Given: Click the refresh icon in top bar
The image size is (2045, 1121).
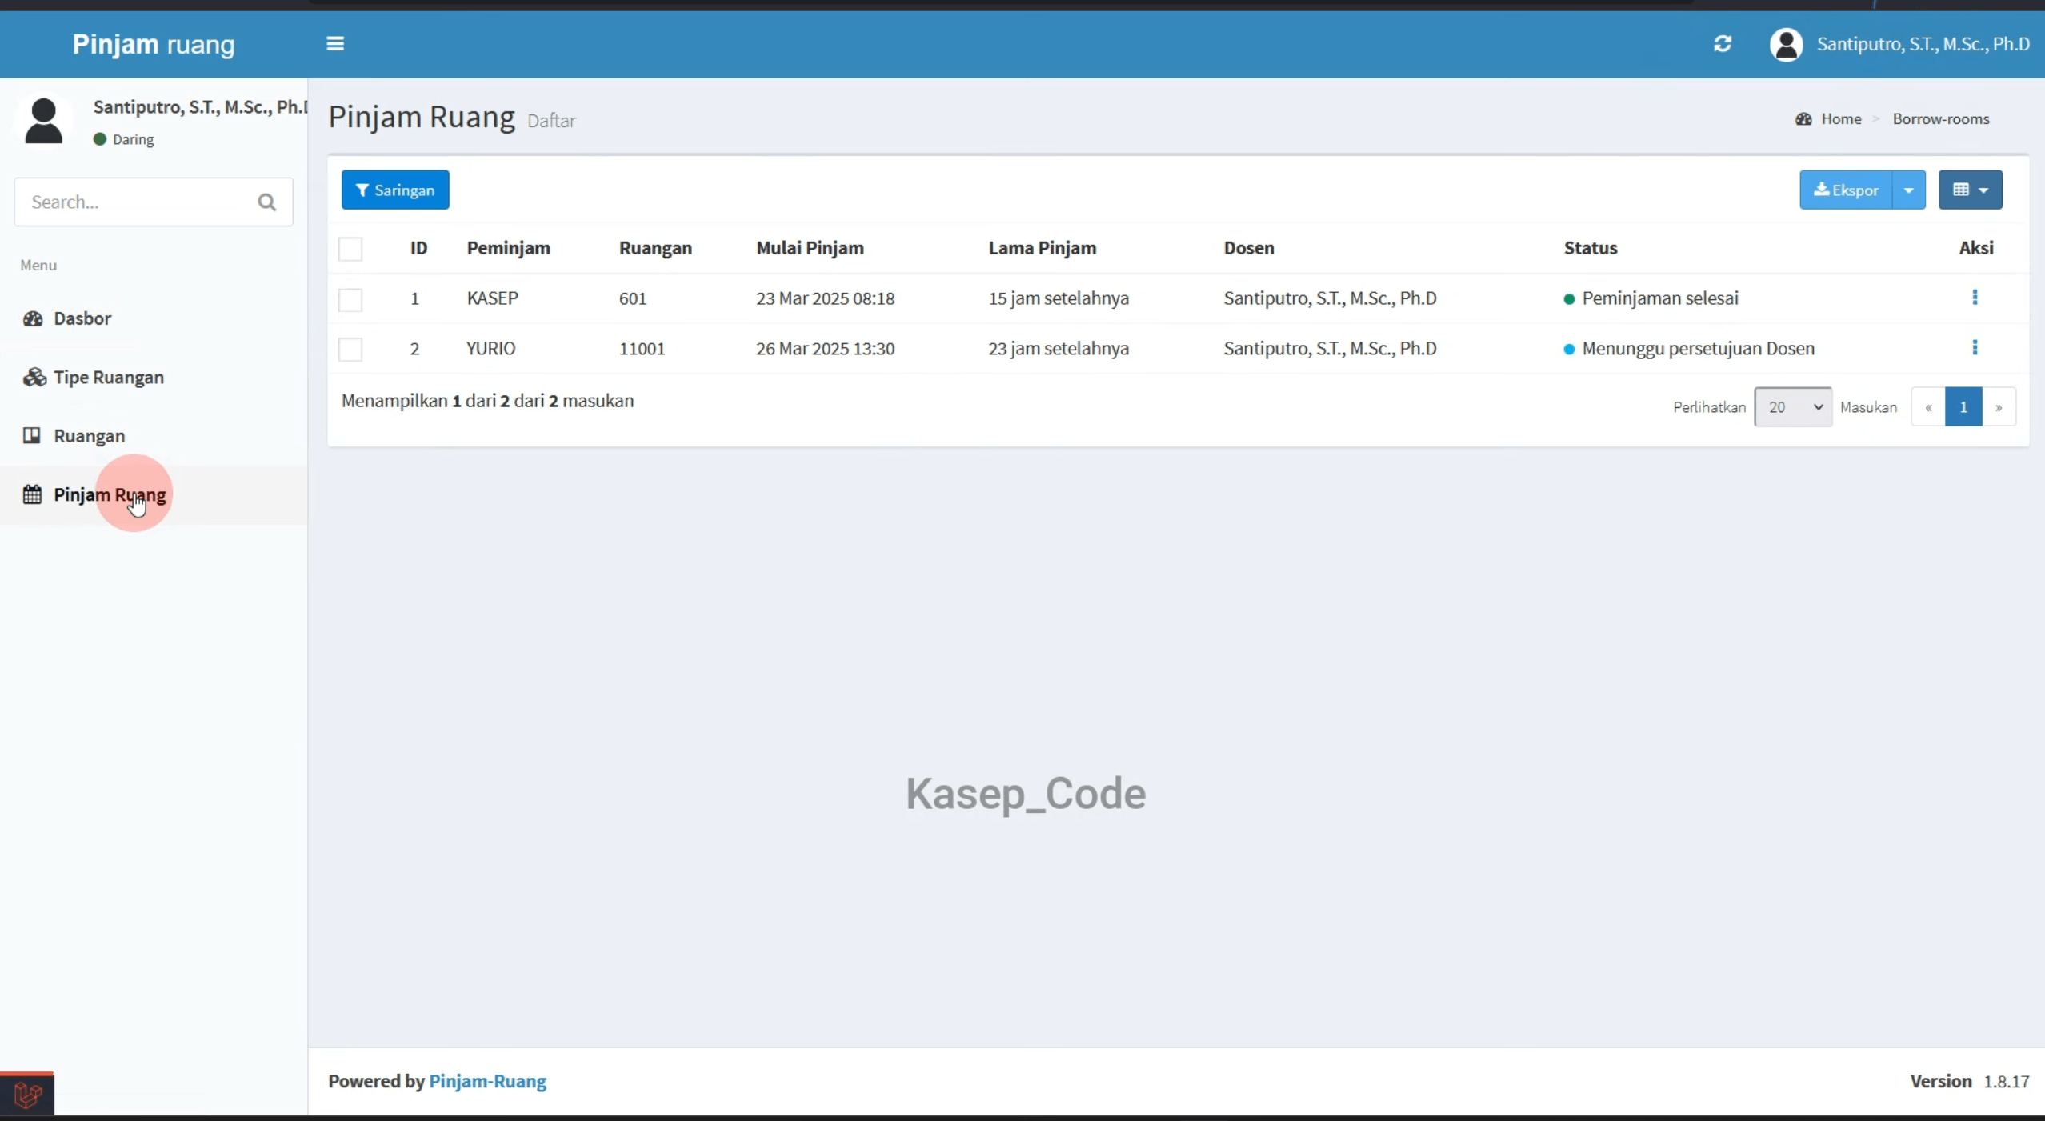Looking at the screenshot, I should click(1723, 44).
